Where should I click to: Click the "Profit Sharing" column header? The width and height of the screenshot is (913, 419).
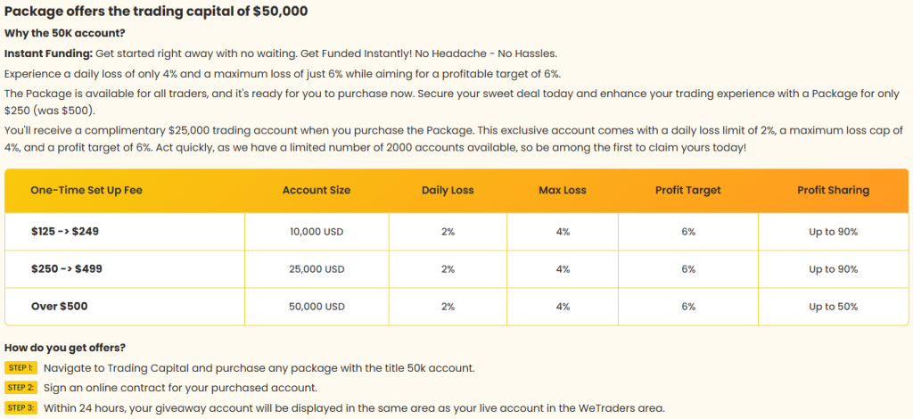(833, 190)
